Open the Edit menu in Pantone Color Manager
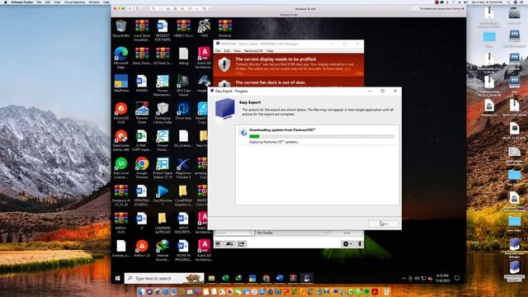Viewport: 528px width, 297px height. pyautogui.click(x=227, y=51)
